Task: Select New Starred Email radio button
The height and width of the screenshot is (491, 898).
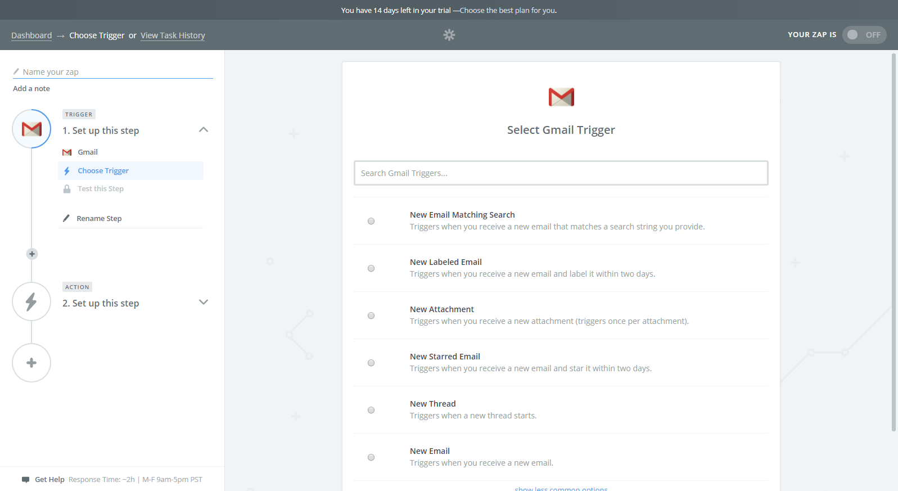Action: (371, 363)
